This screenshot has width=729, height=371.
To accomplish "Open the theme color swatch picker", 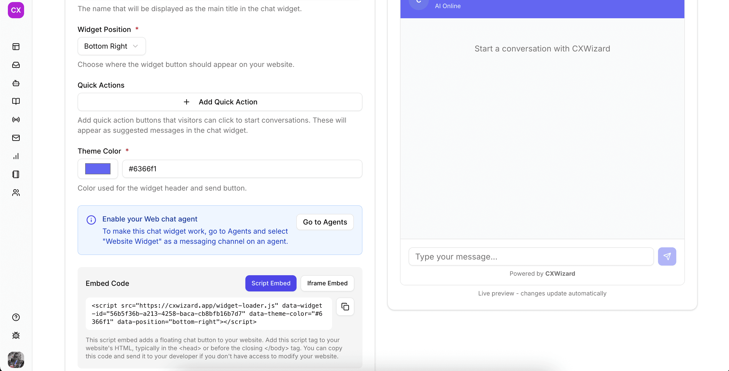I will point(97,169).
